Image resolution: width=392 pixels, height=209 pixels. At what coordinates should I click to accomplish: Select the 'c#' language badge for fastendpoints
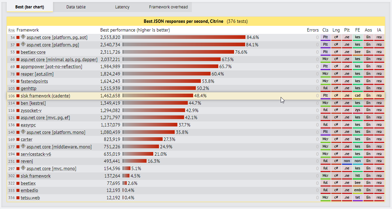coord(336,81)
